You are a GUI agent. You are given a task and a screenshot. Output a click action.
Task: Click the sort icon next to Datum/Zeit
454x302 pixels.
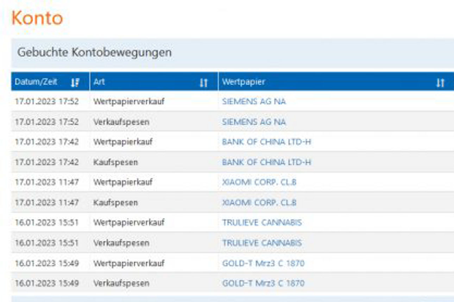[75, 82]
